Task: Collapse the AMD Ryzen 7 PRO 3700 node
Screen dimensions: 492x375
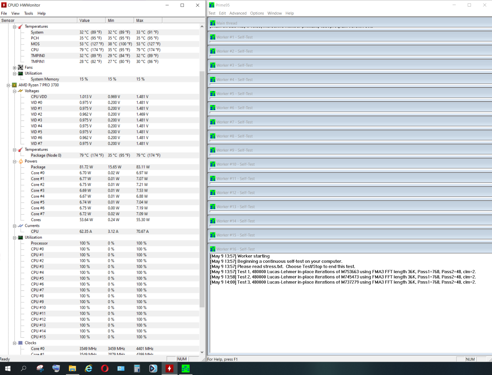Action: pyautogui.click(x=8, y=85)
